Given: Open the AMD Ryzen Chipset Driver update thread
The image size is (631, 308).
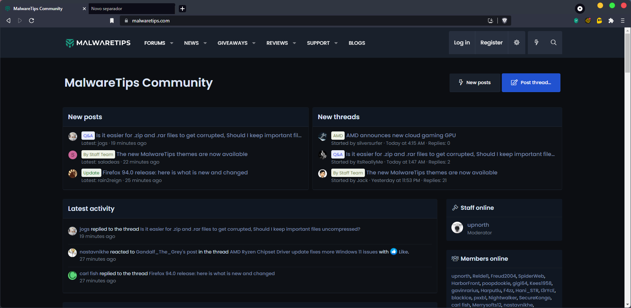Looking at the screenshot, I should coord(304,252).
